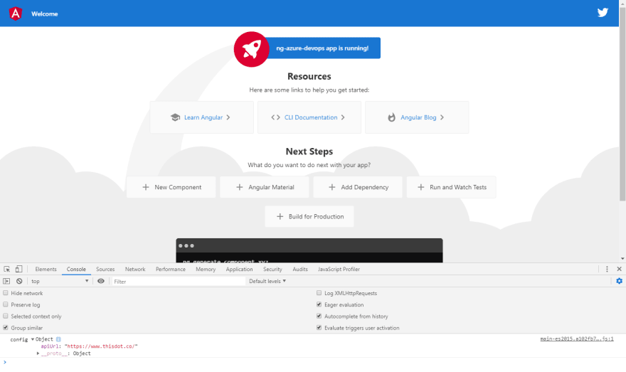Viewport: 626px width, 372px height.
Task: Click the chevron after CLI Documentation
Action: tap(343, 117)
